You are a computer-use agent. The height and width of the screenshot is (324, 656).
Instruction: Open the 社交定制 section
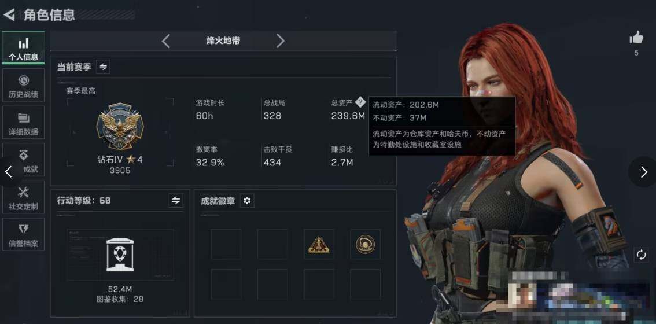23,197
